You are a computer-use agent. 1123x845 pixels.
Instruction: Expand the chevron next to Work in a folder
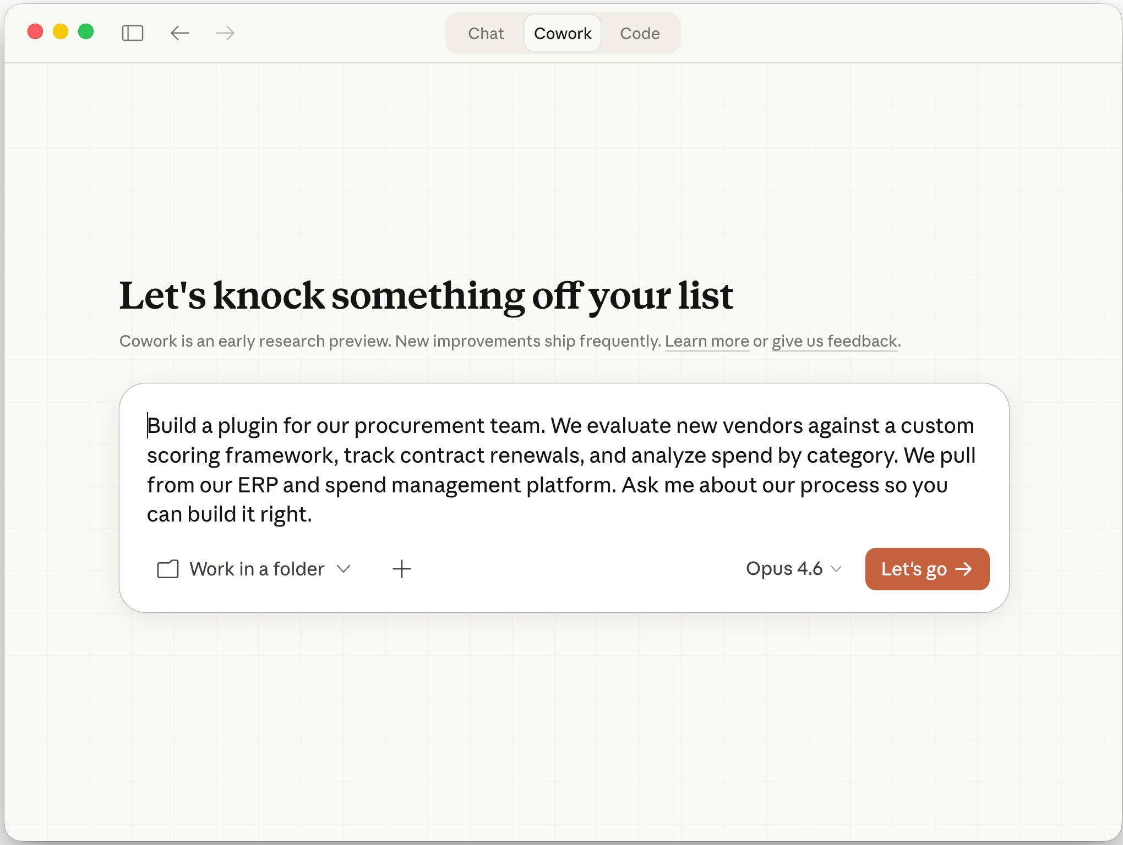344,569
